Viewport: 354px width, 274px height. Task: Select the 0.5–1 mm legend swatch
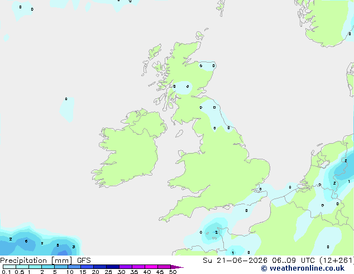pyautogui.click(x=22, y=267)
